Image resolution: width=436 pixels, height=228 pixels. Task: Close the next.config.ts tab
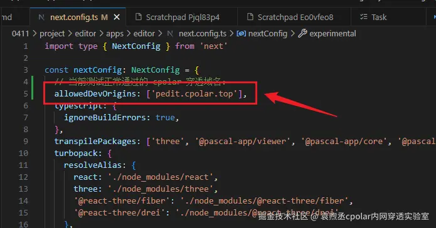pos(117,17)
